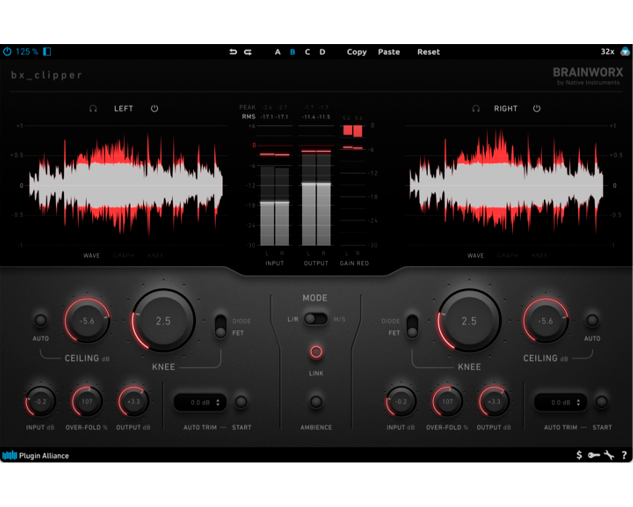Select GRAPH view under left display
Image resolution: width=633 pixels, height=507 pixels.
pyautogui.click(x=123, y=255)
